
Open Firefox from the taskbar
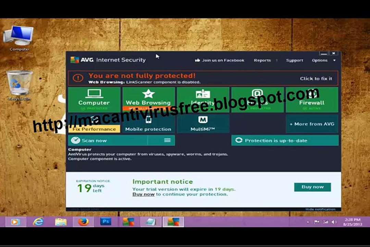click(83, 222)
